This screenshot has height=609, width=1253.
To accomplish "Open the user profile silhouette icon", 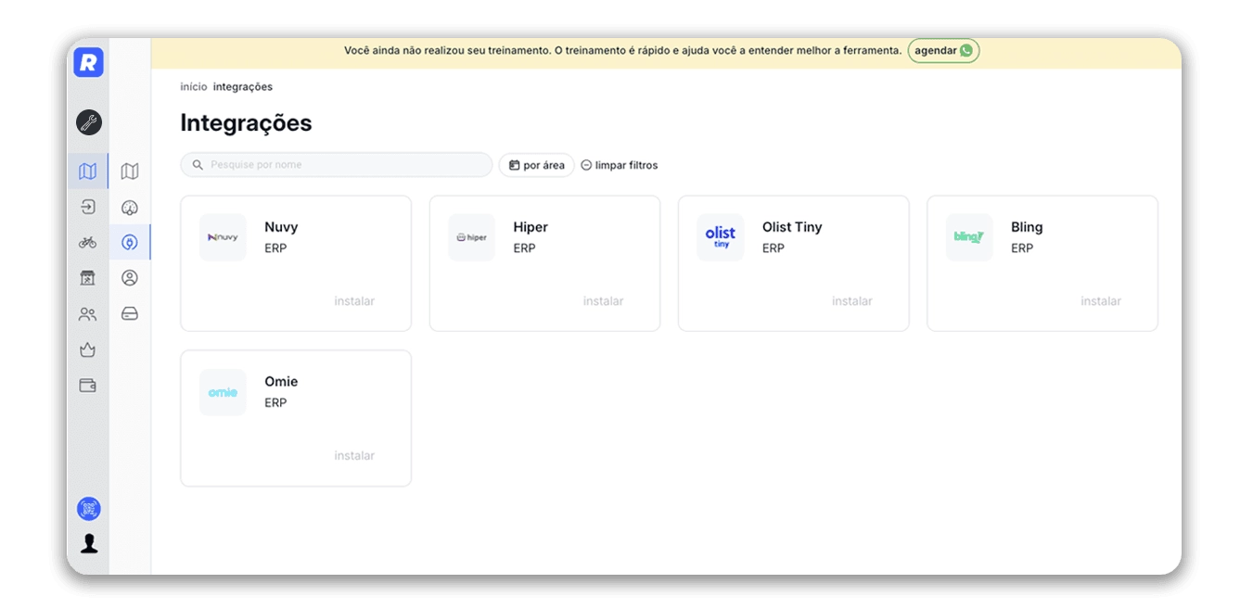I will pyautogui.click(x=89, y=543).
